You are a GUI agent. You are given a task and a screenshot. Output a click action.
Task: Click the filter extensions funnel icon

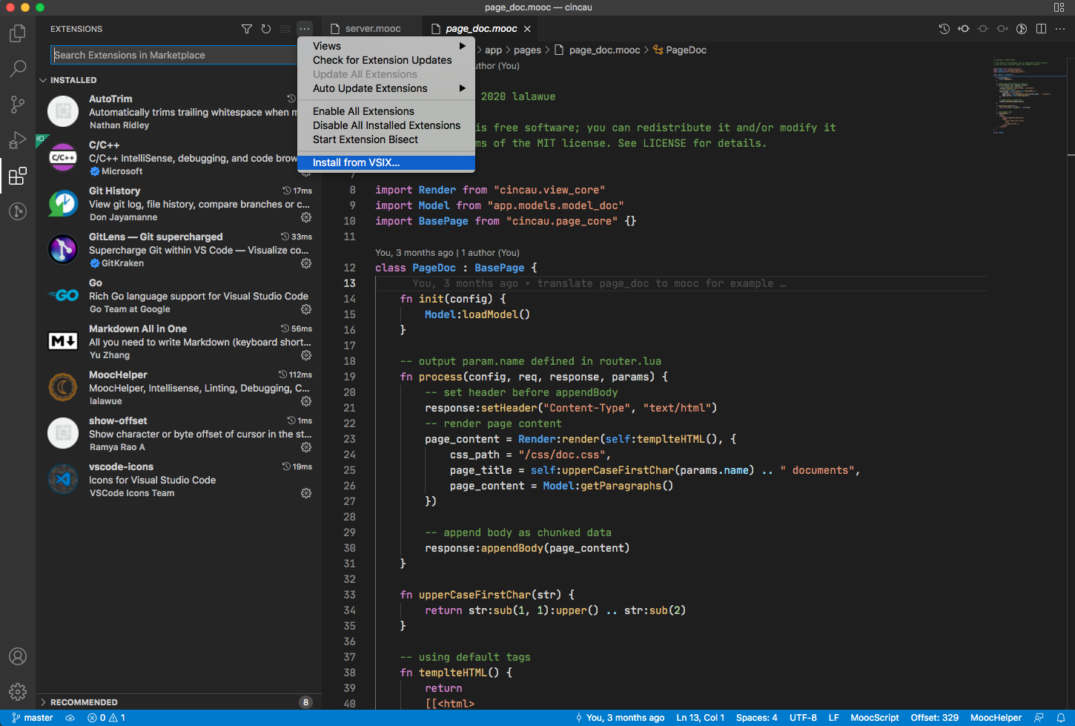(247, 29)
